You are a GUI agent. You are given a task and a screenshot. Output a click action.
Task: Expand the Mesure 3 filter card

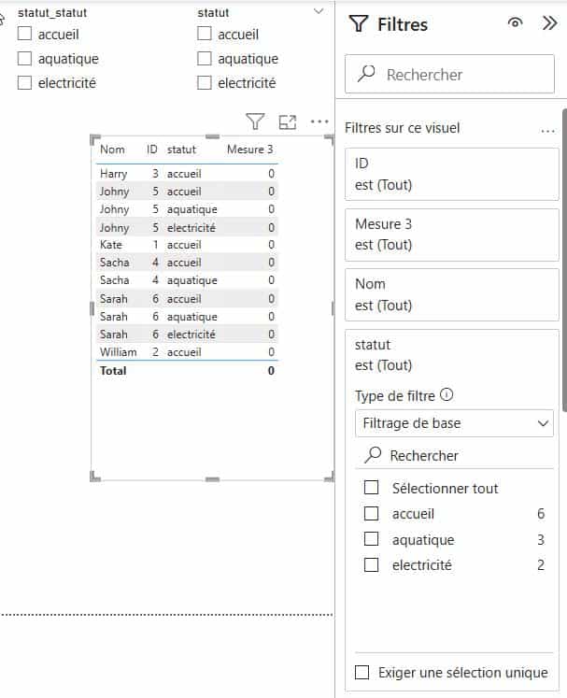452,235
